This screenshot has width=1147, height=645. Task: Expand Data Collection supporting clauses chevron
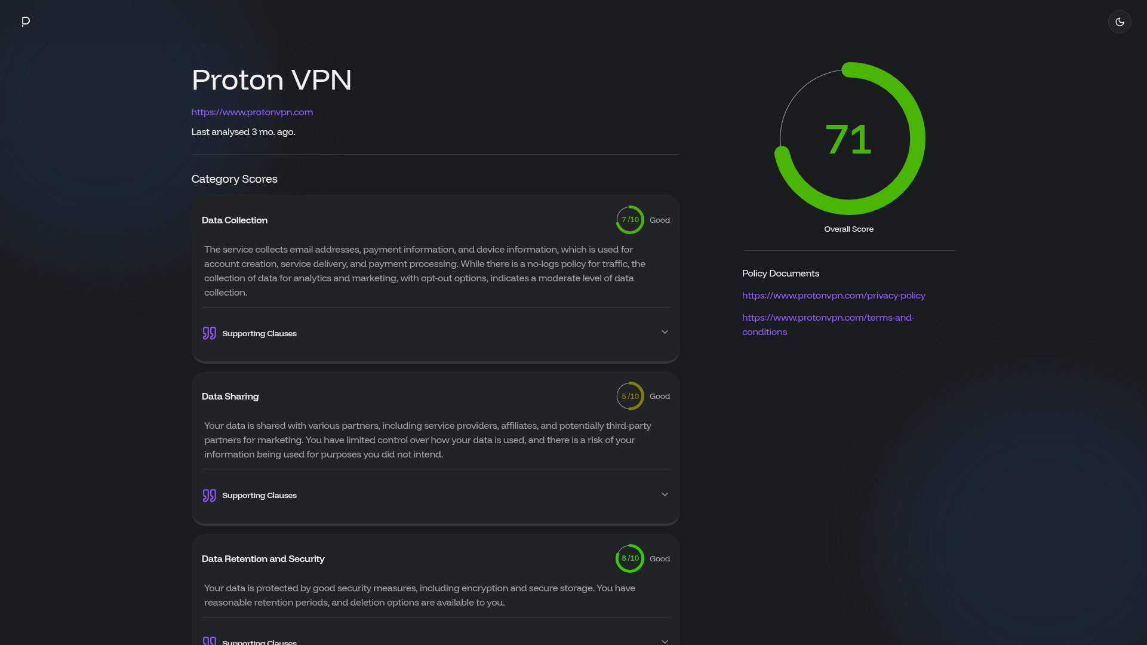click(x=665, y=332)
